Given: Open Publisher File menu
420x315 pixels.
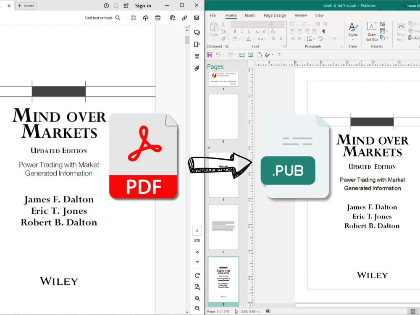Looking at the screenshot, I should click(x=213, y=15).
